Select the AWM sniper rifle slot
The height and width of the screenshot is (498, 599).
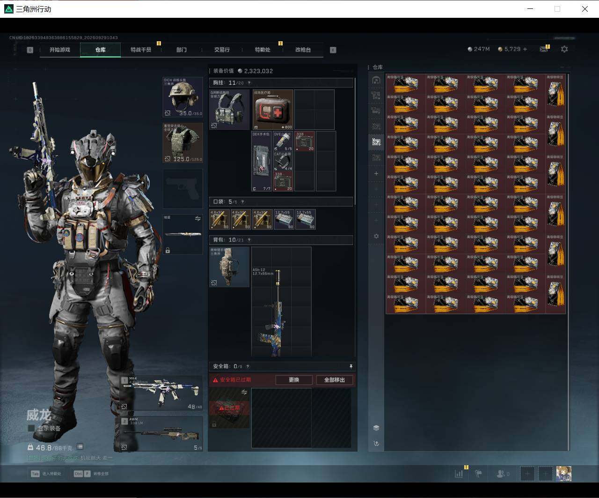coord(162,434)
